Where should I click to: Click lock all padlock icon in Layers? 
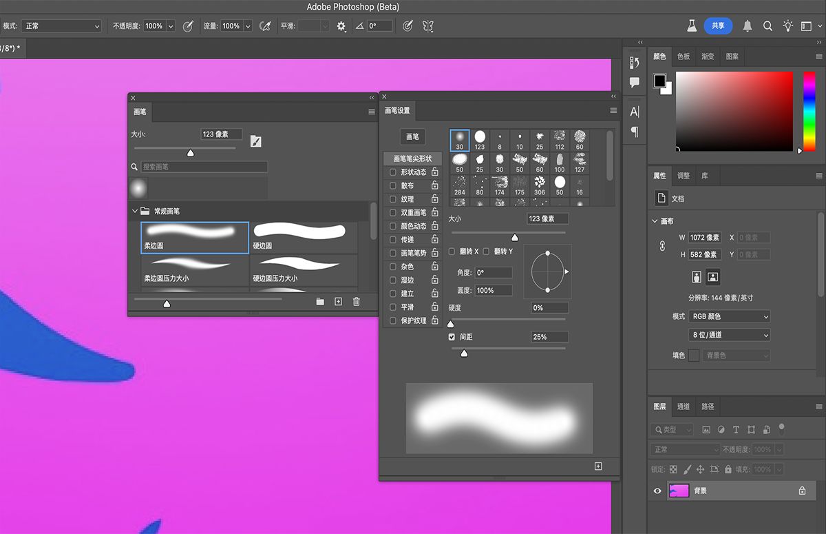(728, 469)
